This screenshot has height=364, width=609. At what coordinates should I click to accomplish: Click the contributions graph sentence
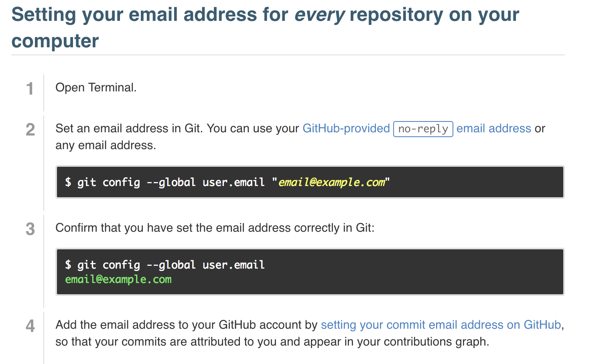tap(272, 342)
